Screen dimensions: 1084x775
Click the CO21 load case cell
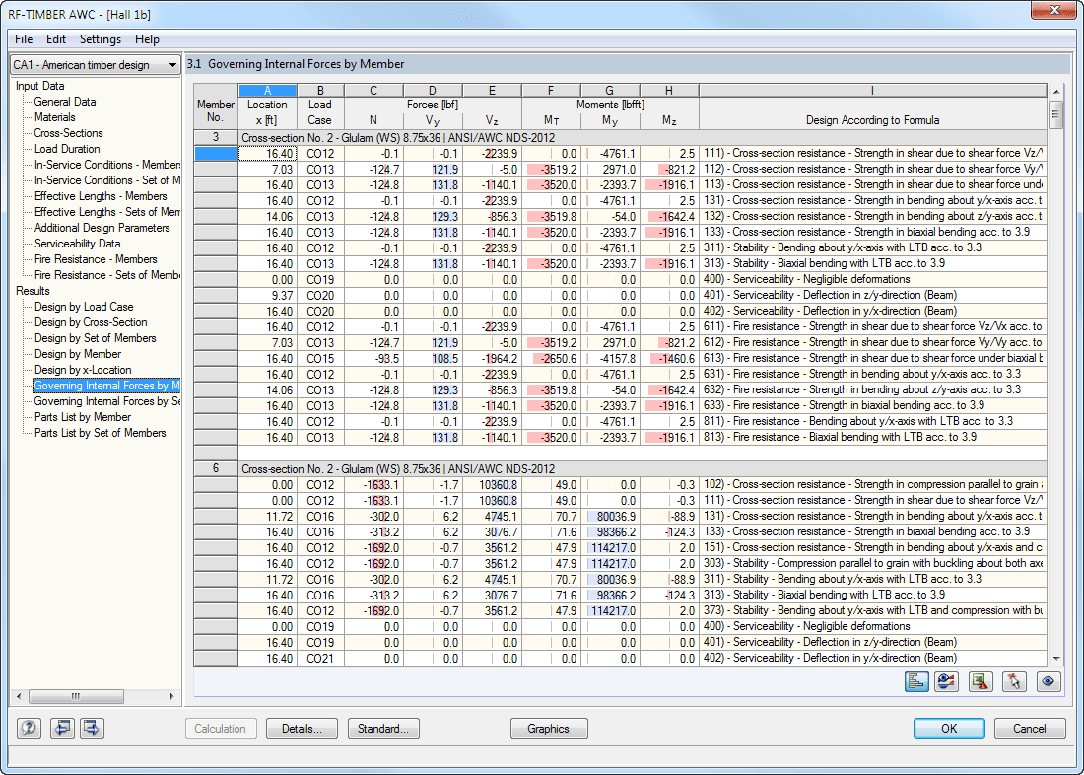tap(321, 658)
